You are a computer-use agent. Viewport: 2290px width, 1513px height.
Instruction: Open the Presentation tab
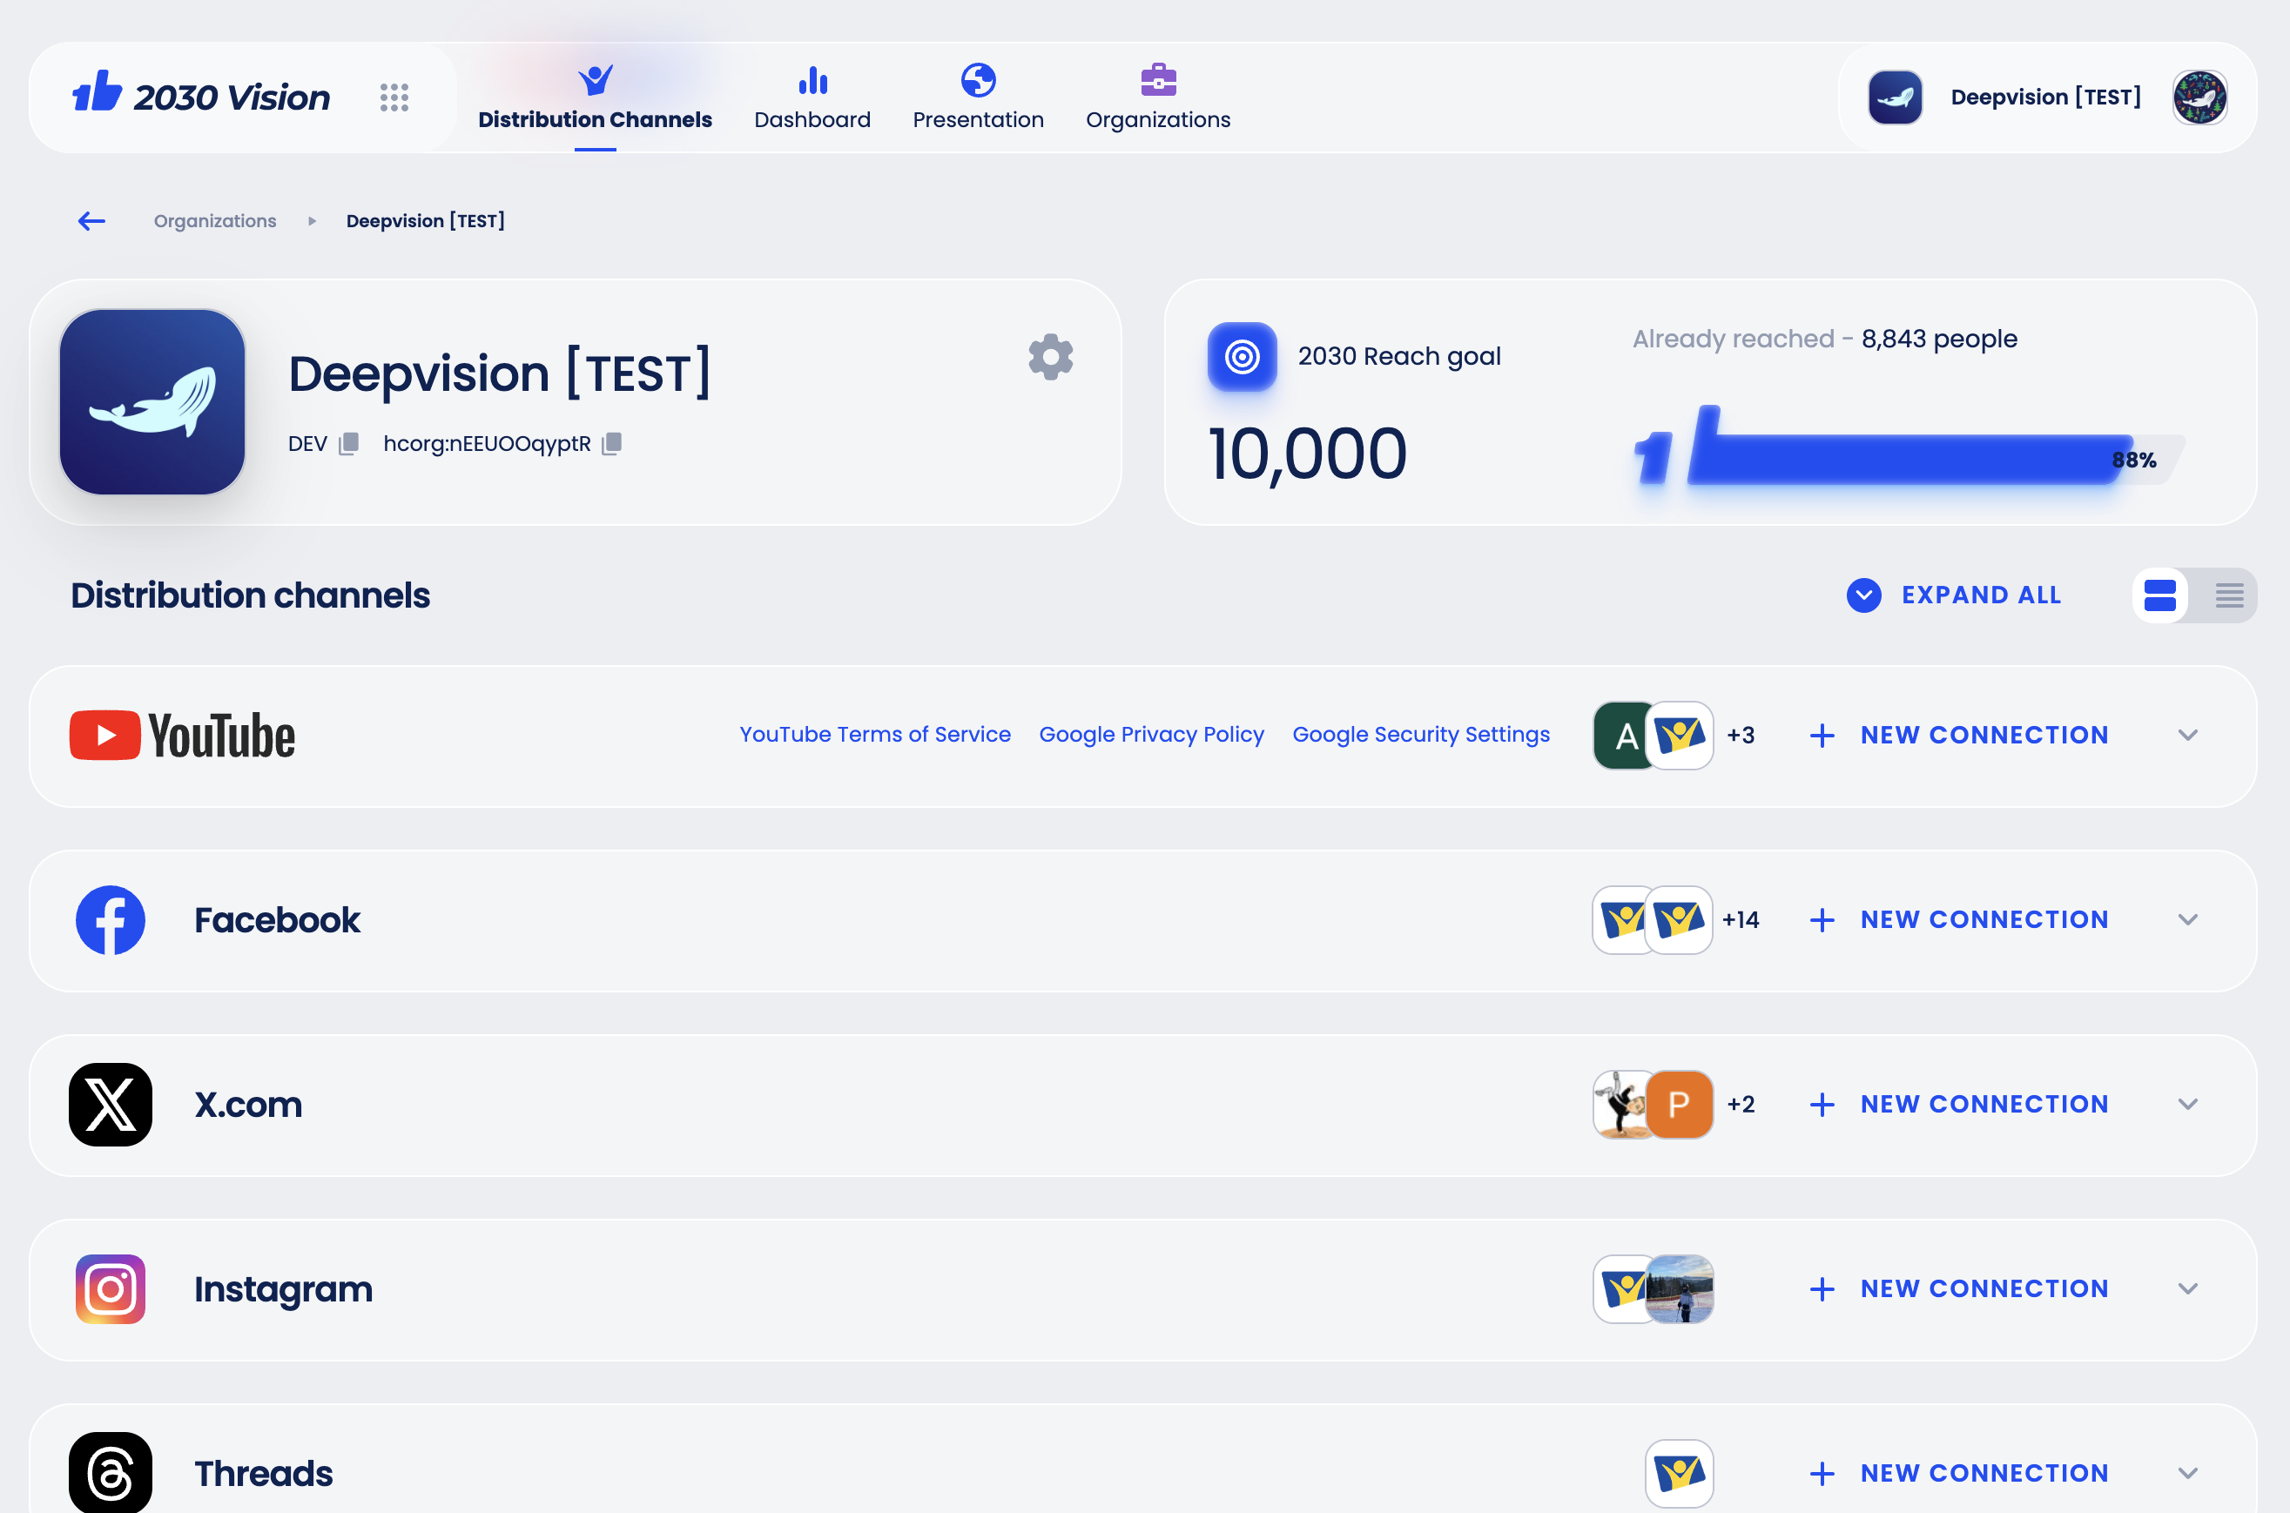click(978, 98)
